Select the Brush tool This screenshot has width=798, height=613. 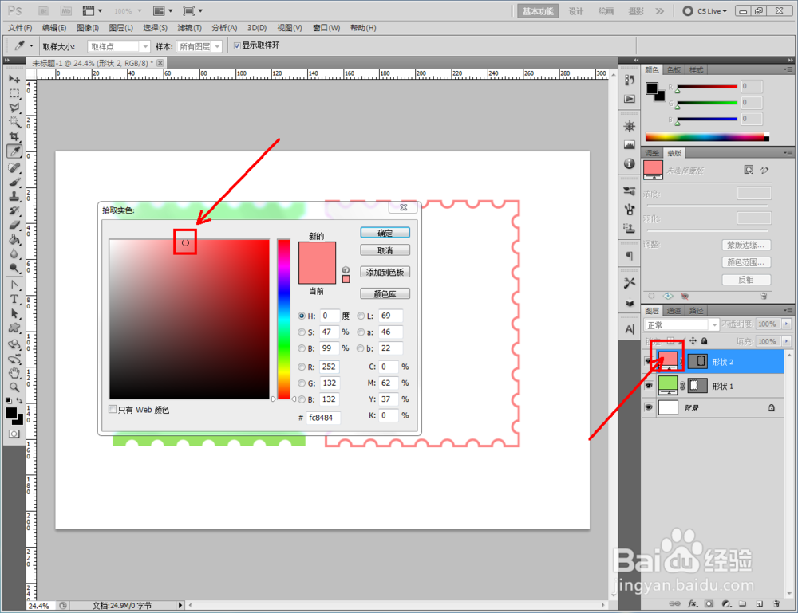tap(14, 182)
